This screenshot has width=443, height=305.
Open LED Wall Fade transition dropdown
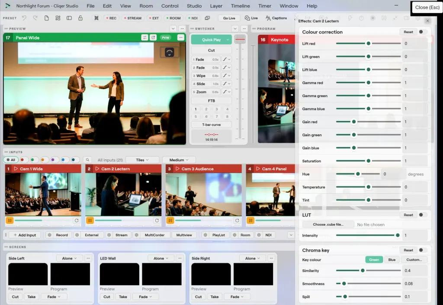point(145,297)
